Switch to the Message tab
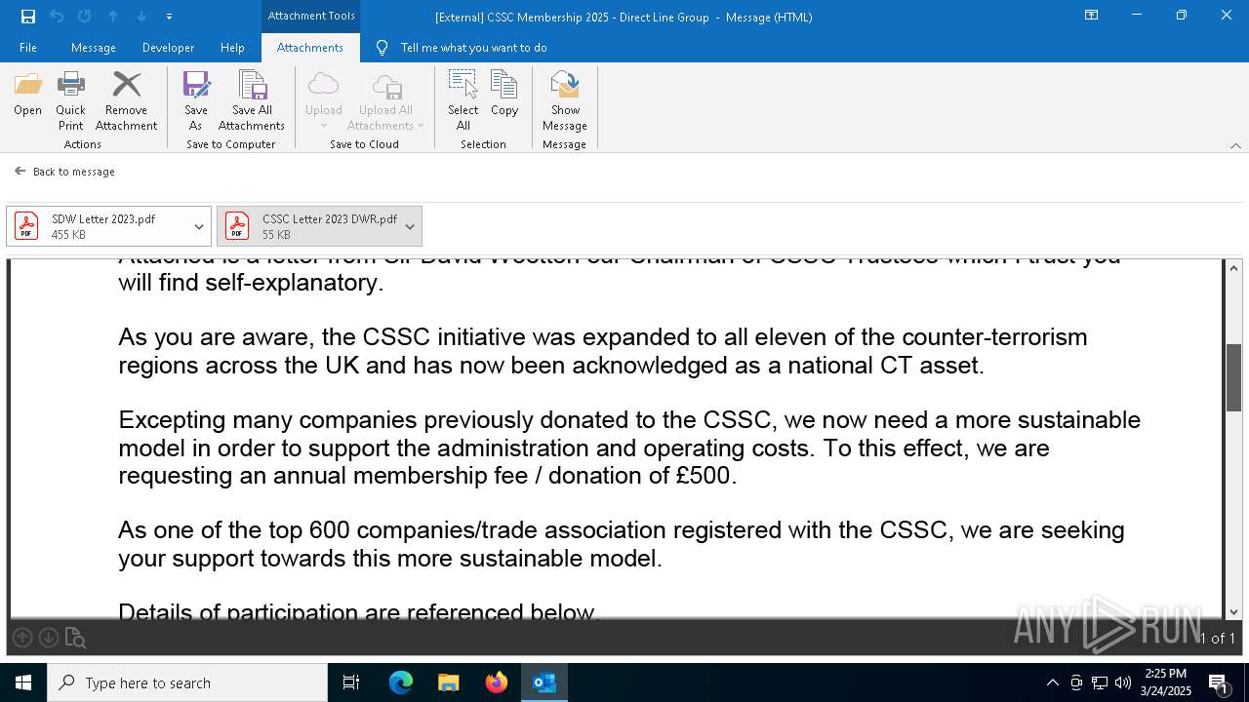The image size is (1249, 702). pos(94,48)
